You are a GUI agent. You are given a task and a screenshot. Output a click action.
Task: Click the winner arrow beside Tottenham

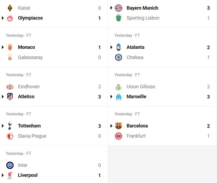3,126
